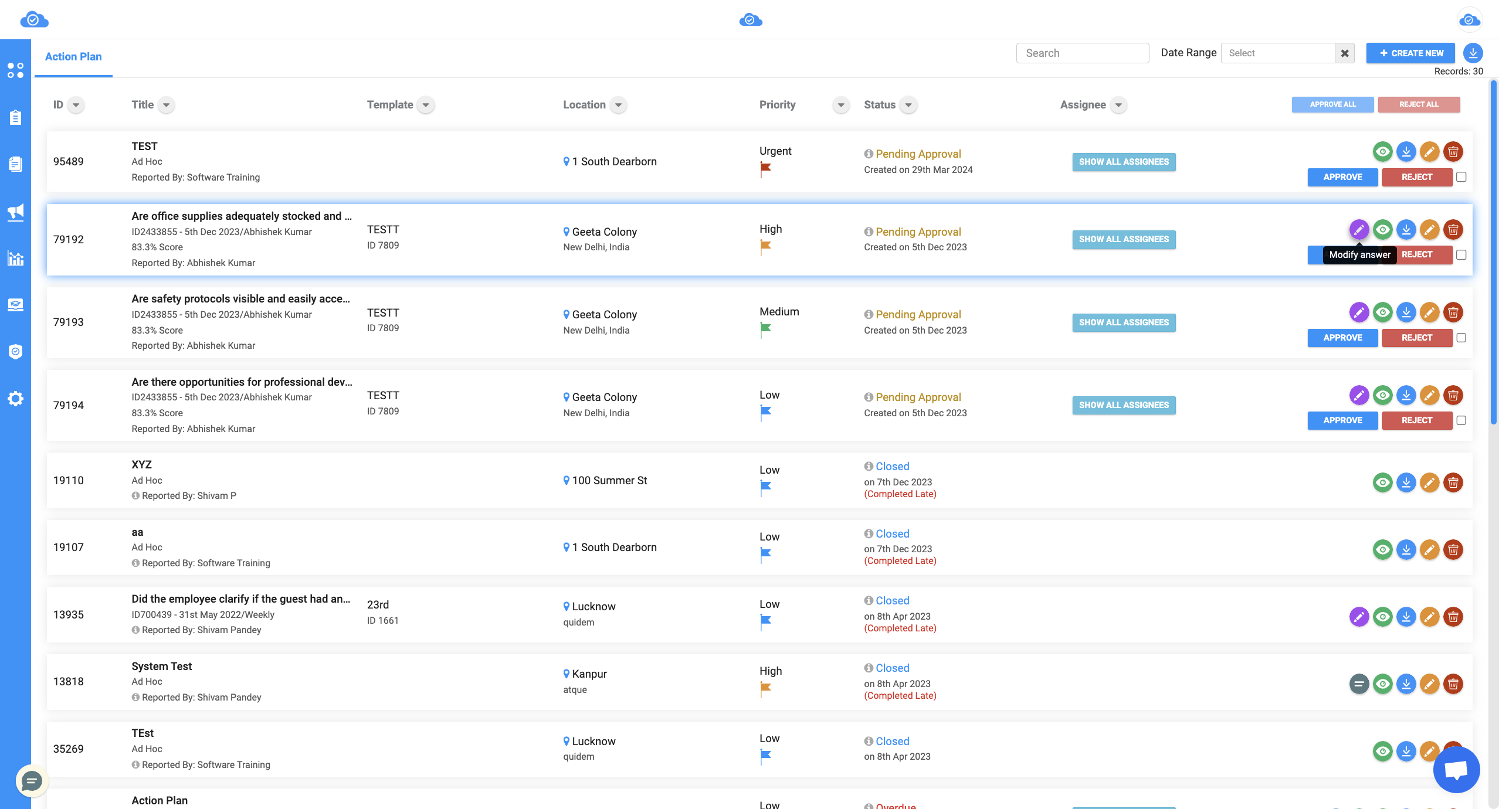This screenshot has width=1499, height=809.
Task: Open the profile cloud avatar at top right
Action: (x=1470, y=20)
